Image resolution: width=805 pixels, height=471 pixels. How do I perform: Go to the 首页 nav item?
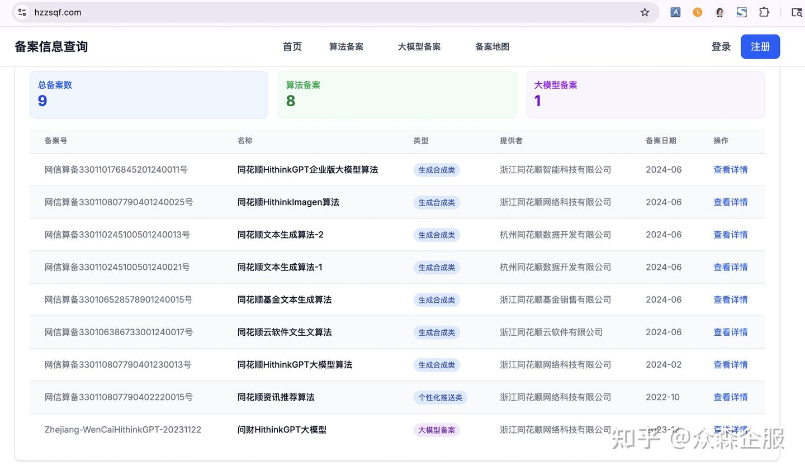(292, 47)
